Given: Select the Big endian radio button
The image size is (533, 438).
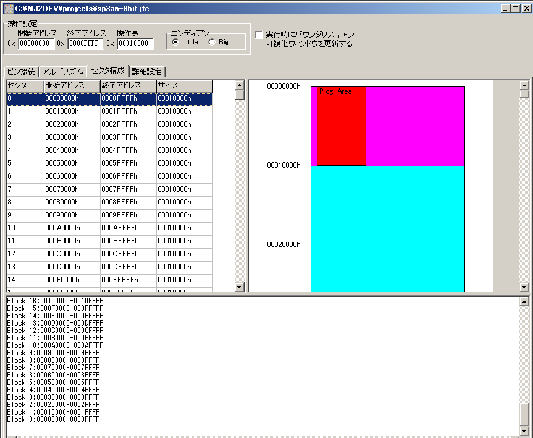Looking at the screenshot, I should (212, 42).
